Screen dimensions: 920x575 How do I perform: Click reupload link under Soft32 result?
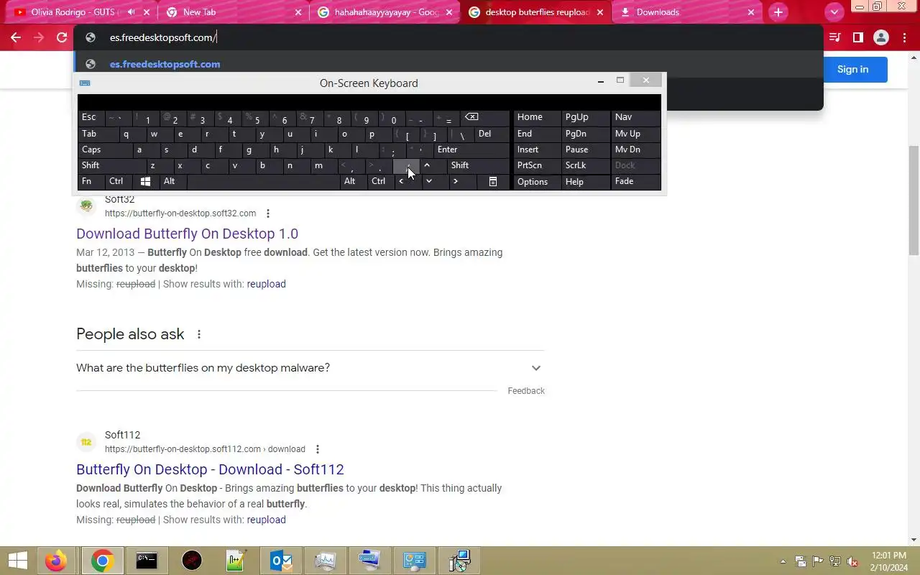[266, 284]
